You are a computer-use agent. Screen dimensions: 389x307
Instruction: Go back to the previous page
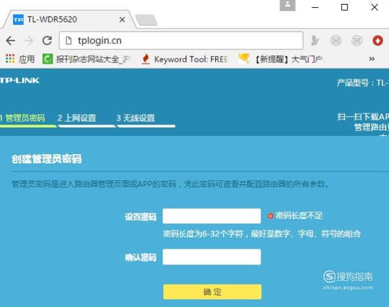[10, 41]
